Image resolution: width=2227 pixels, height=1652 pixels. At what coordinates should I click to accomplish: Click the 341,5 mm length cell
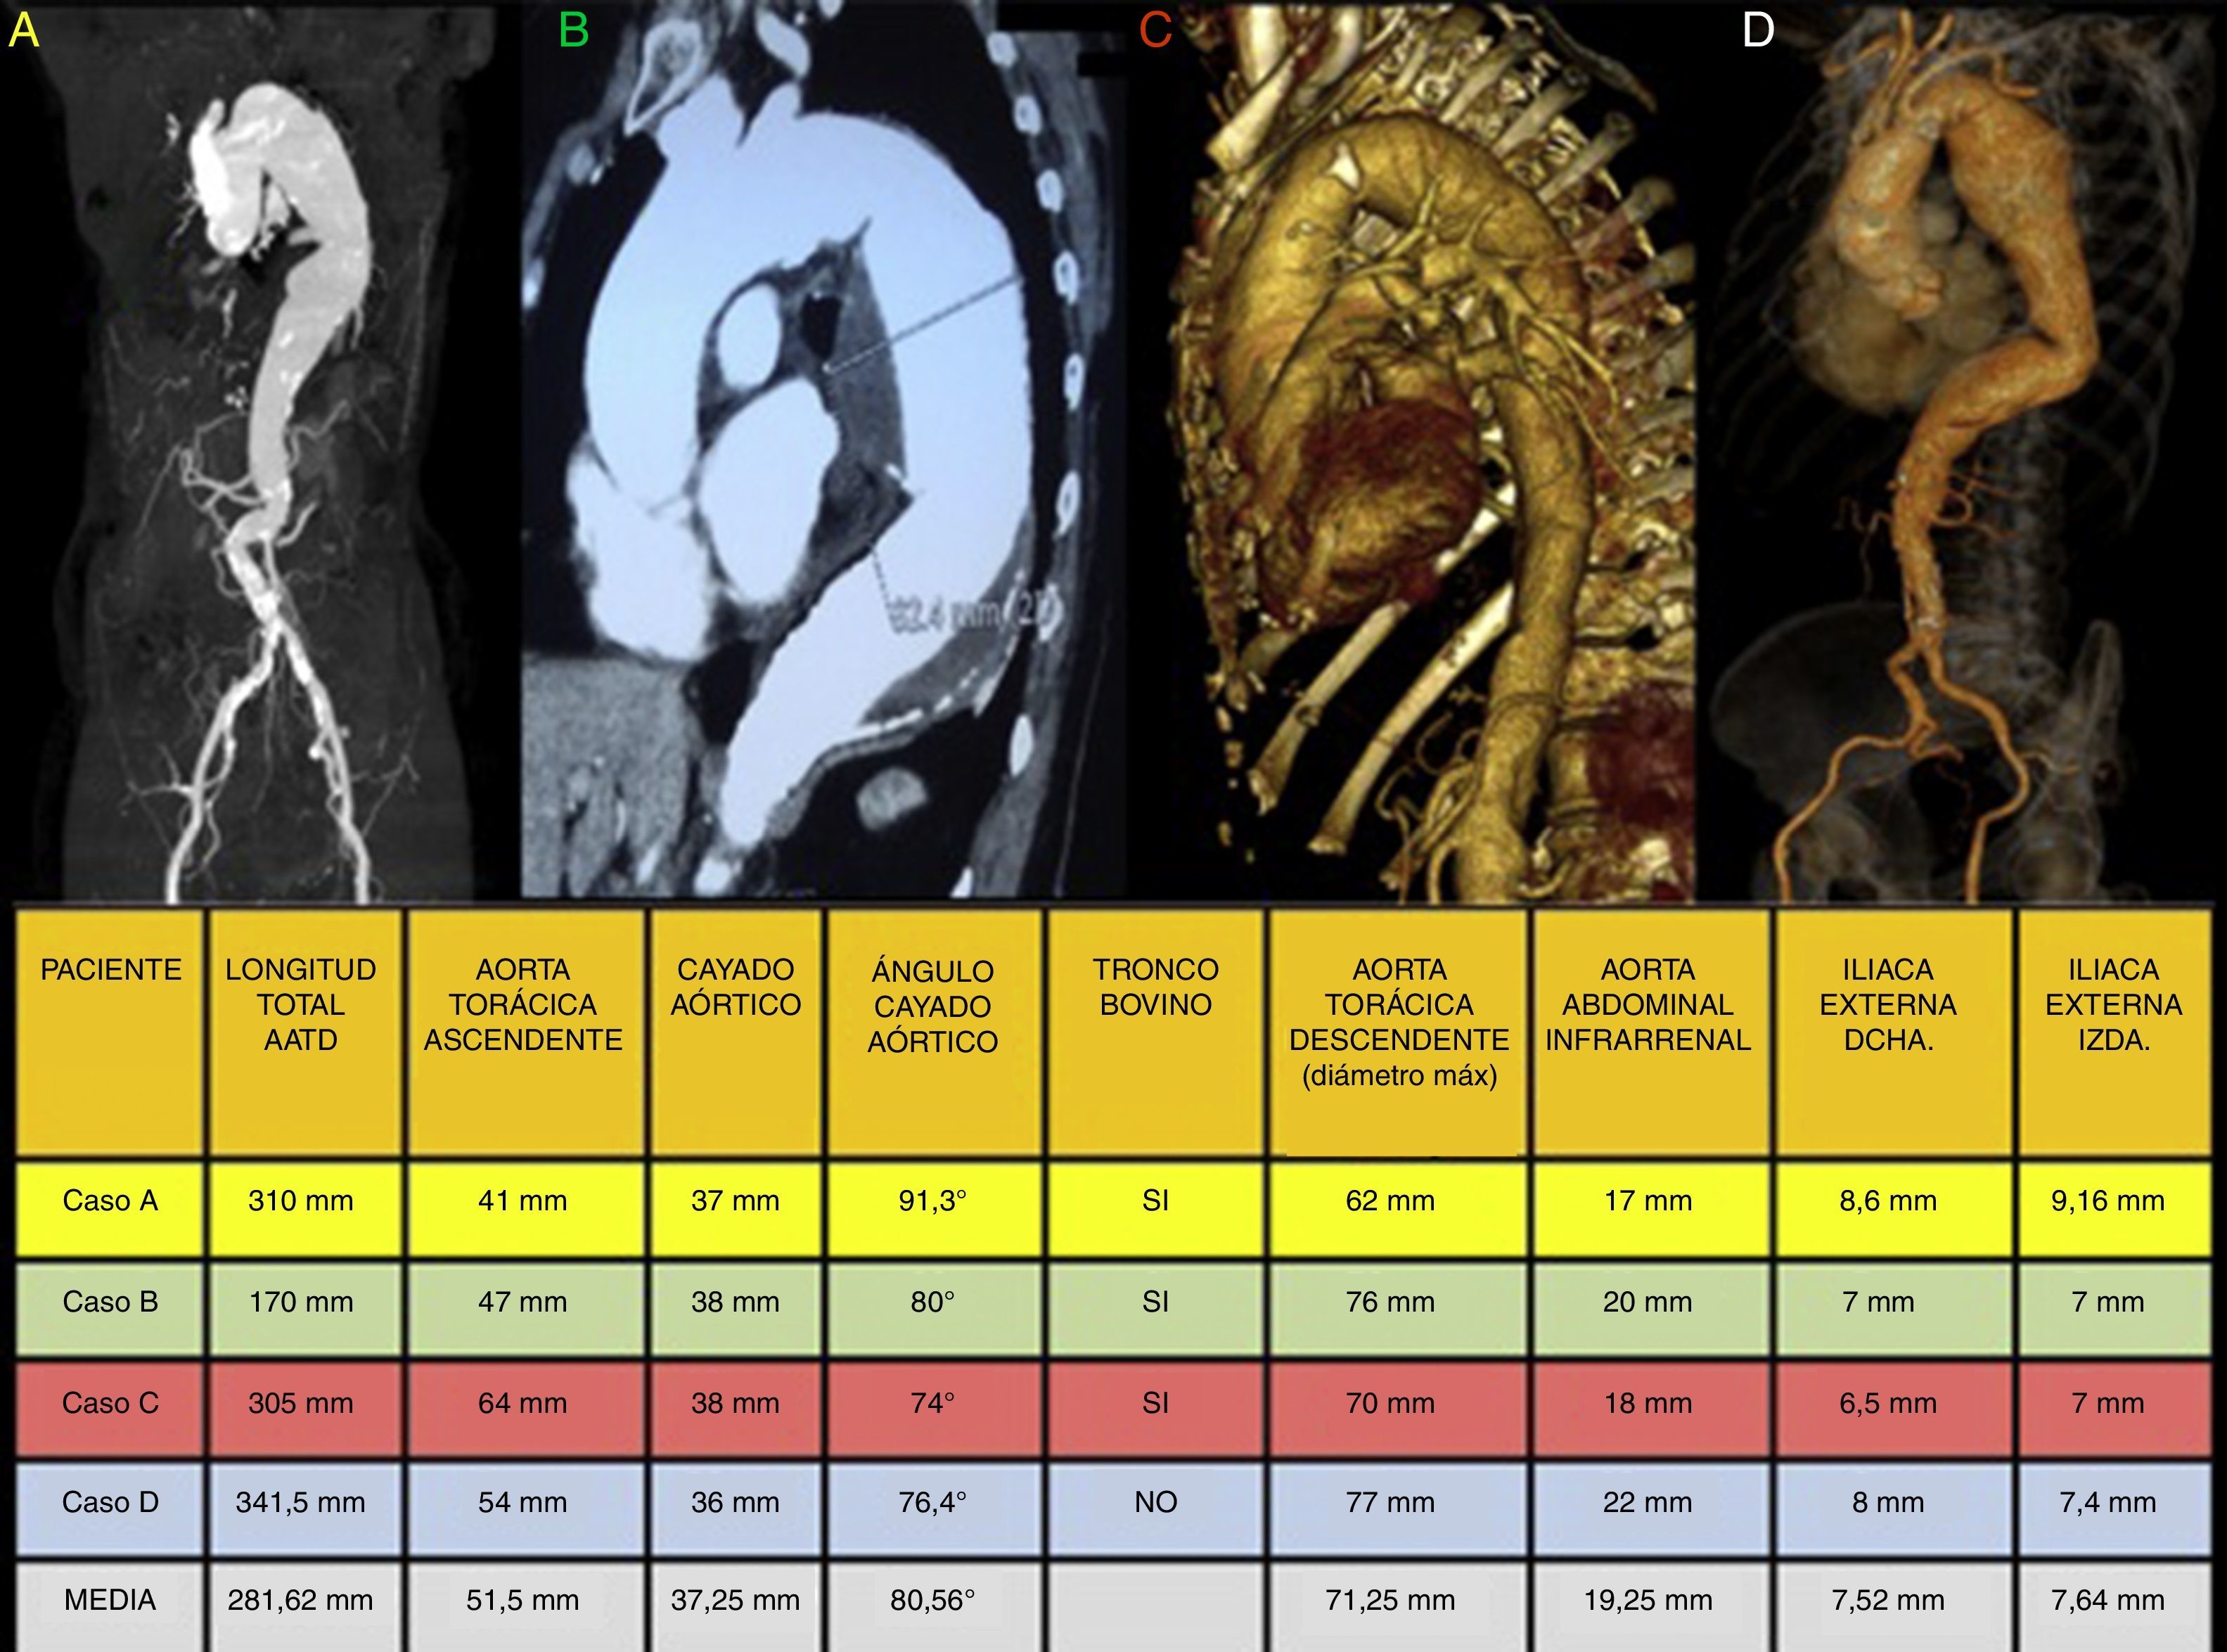click(x=300, y=1502)
